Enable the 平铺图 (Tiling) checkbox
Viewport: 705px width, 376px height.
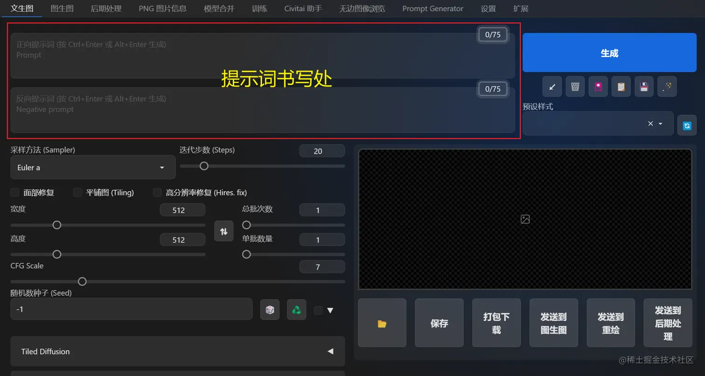pyautogui.click(x=77, y=192)
